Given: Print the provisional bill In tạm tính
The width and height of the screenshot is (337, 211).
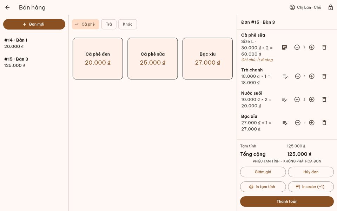Looking at the screenshot, I should pyautogui.click(x=263, y=187).
